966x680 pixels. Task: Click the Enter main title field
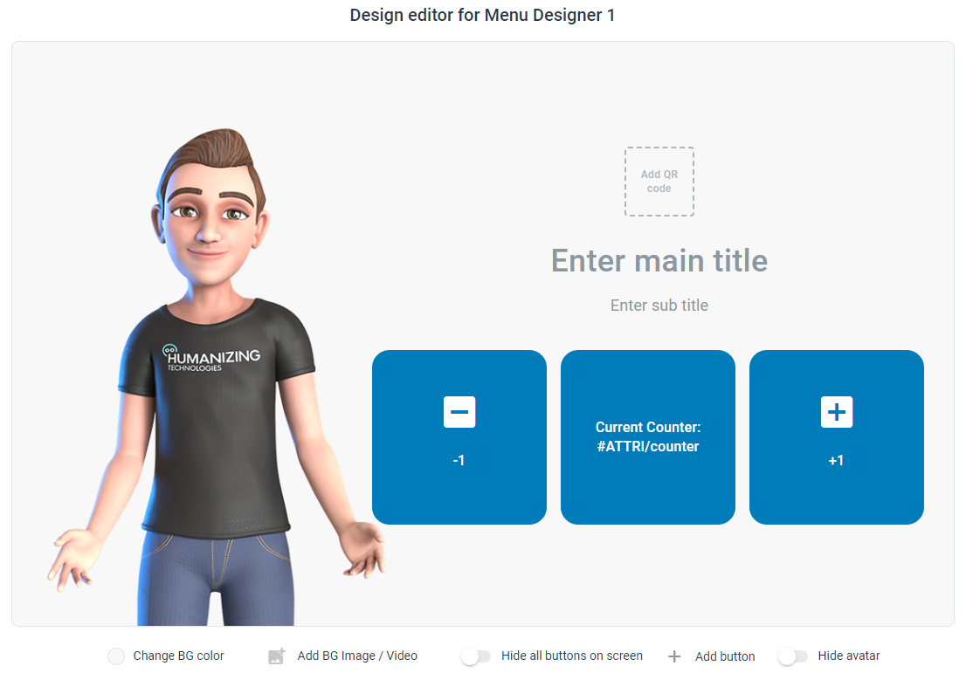[x=659, y=260]
